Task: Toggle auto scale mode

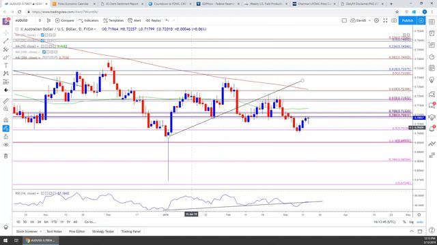Action: pyautogui.click(x=420, y=222)
